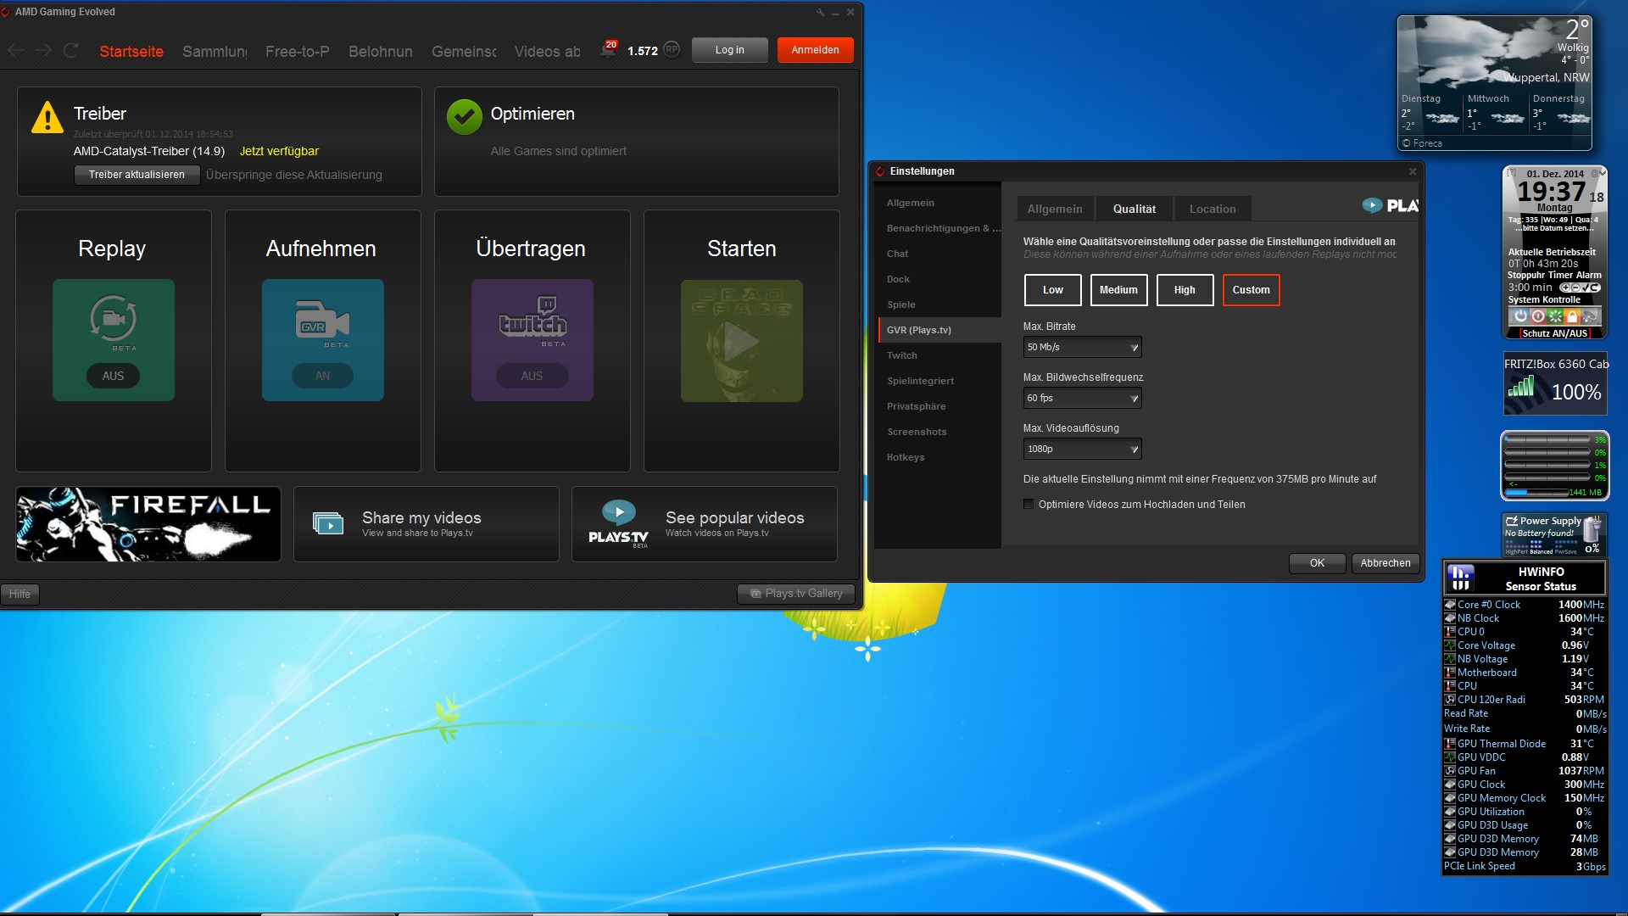Enable Optimiere Videos zum Hochladen checkbox
This screenshot has width=1628, height=916.
pyautogui.click(x=1029, y=505)
